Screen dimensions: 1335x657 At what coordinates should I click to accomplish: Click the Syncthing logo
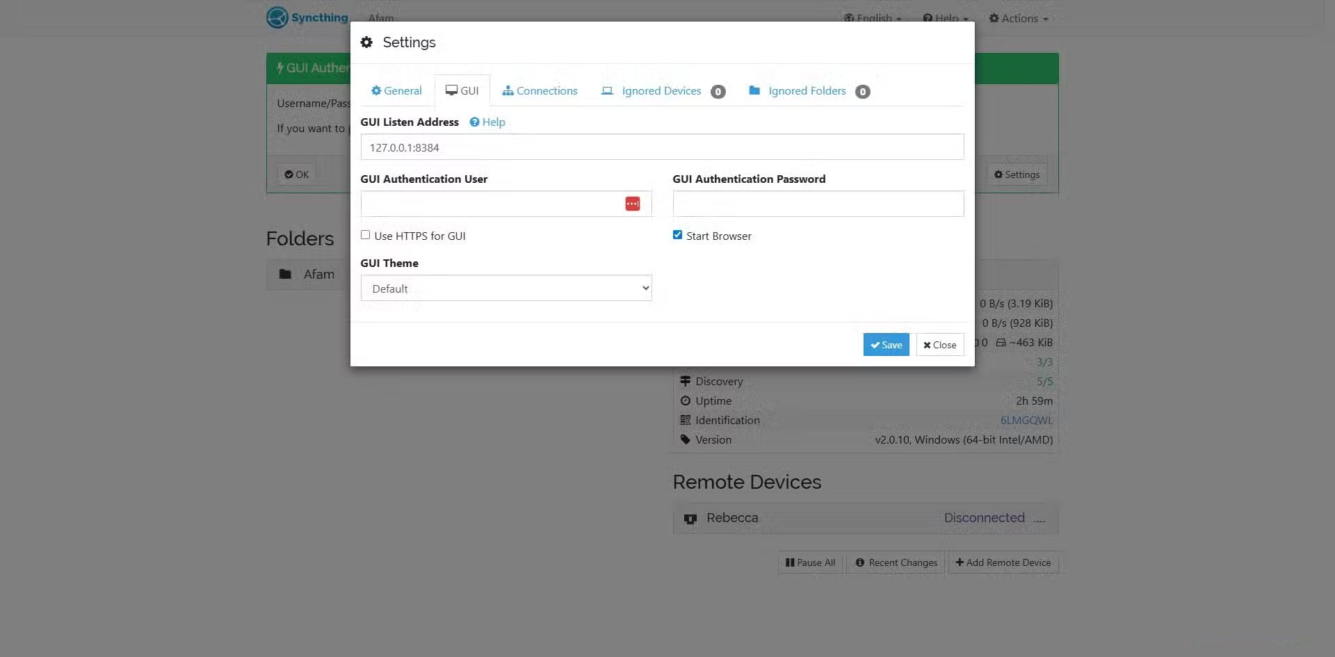click(277, 17)
